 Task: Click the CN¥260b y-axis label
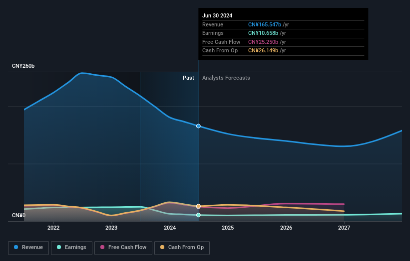pos(23,66)
